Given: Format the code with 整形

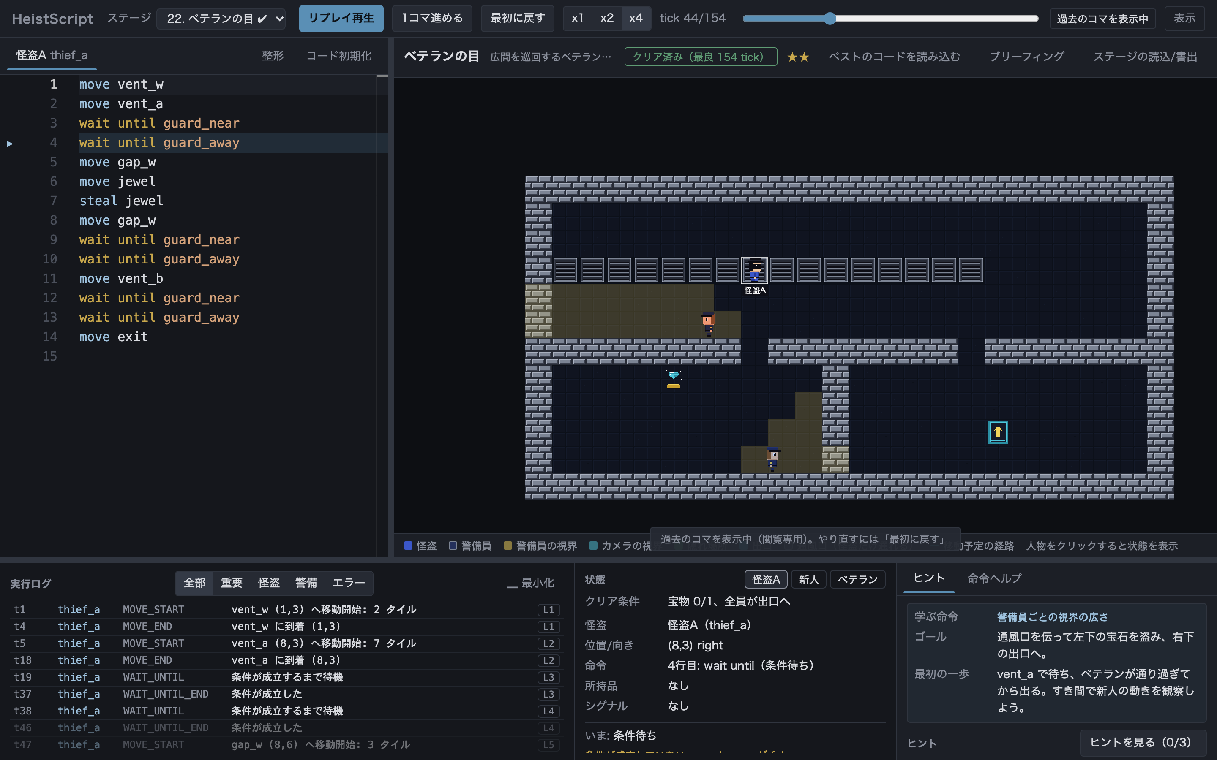Looking at the screenshot, I should (x=273, y=56).
